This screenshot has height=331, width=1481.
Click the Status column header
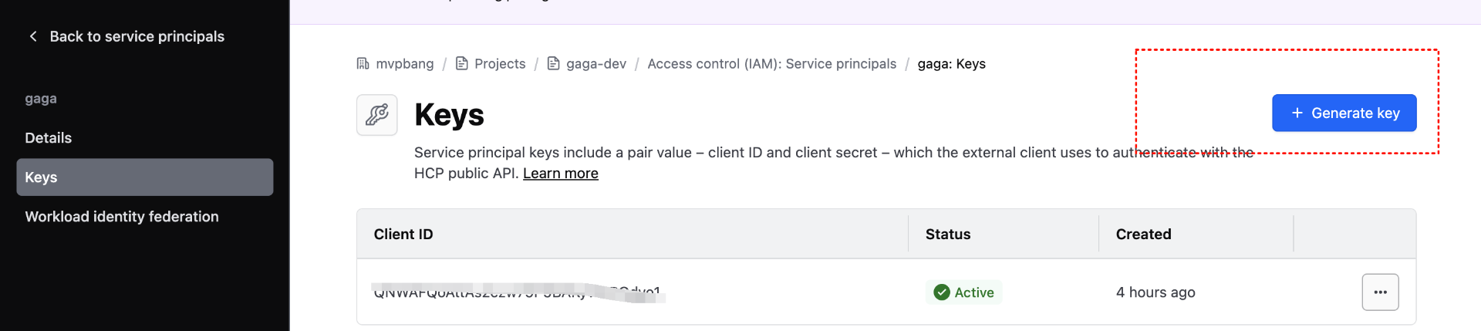pos(948,235)
